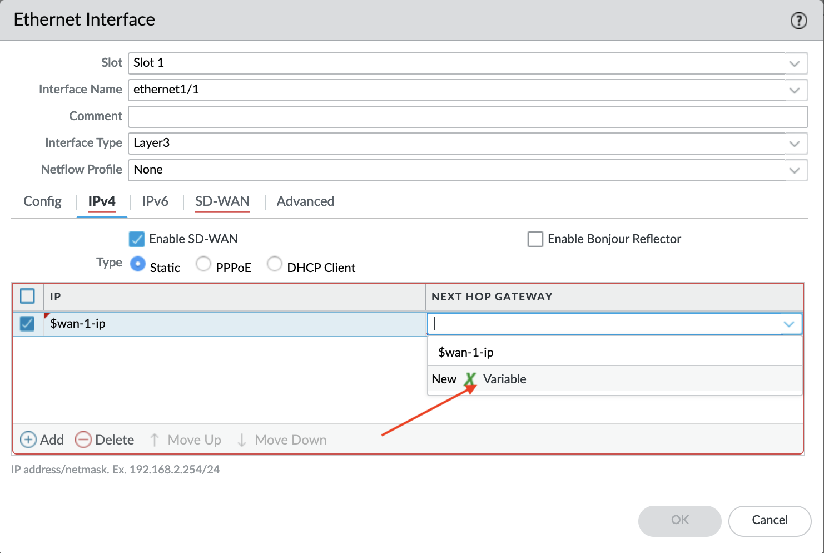The width and height of the screenshot is (824, 553).
Task: Click the Delete minus circle icon
Action: [x=83, y=440]
